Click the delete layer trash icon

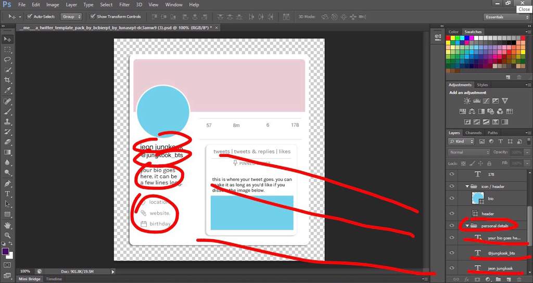click(519, 279)
